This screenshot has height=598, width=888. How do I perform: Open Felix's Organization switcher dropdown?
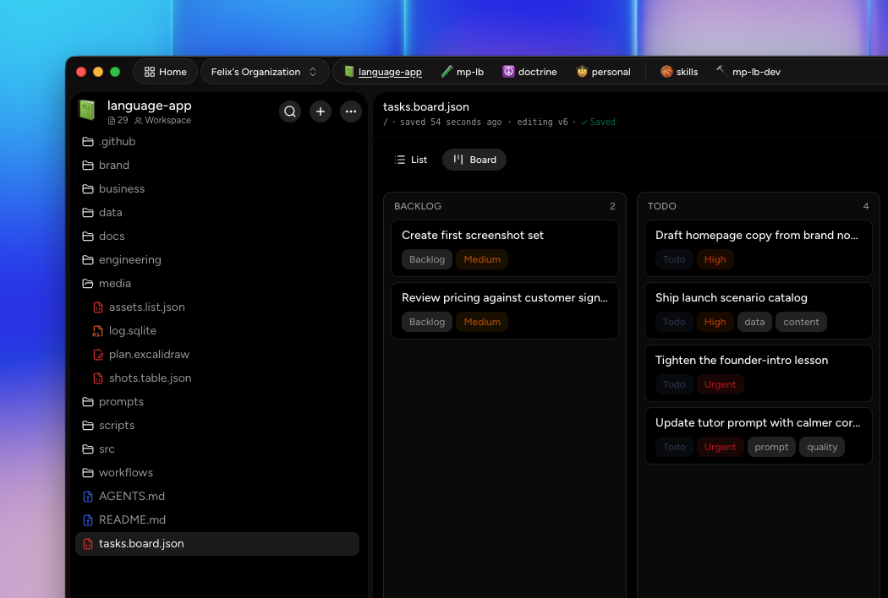tap(265, 72)
